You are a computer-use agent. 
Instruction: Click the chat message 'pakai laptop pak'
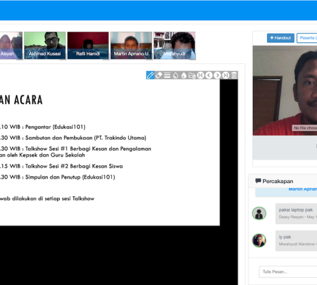coord(295,210)
